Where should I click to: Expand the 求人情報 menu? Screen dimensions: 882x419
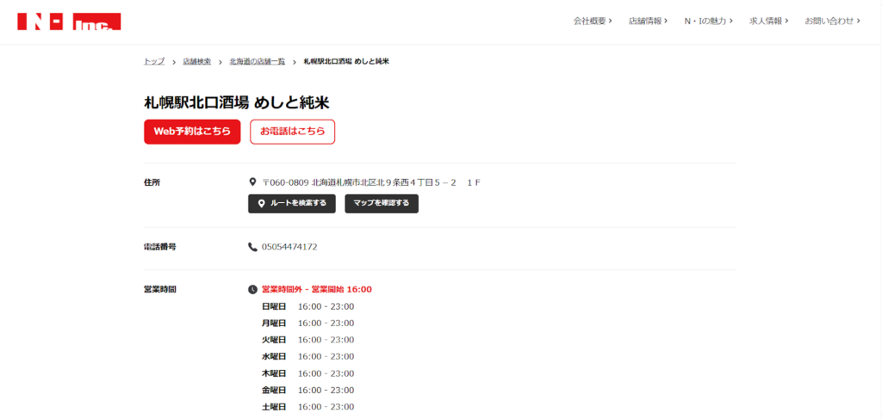point(769,21)
